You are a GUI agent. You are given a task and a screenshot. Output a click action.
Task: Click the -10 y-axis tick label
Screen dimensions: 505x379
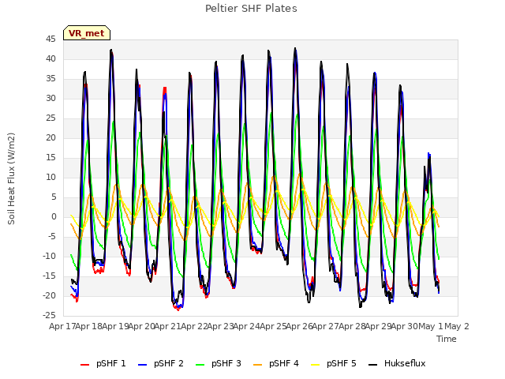[49, 256]
